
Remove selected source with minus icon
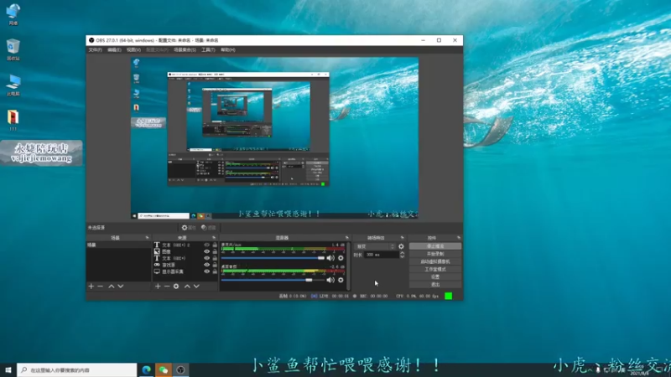pos(167,287)
